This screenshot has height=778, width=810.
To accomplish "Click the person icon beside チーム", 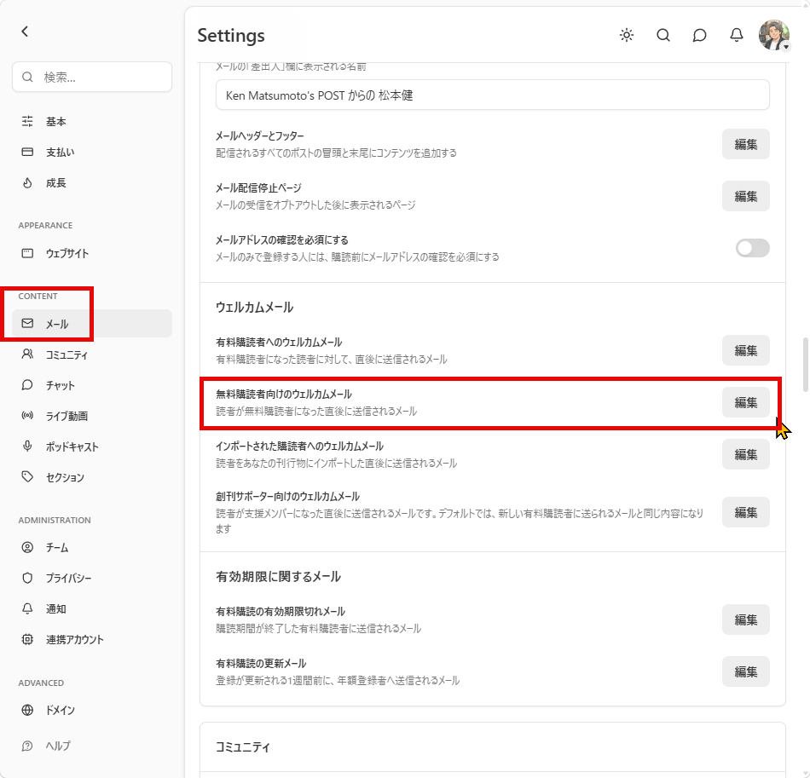I will (x=27, y=547).
